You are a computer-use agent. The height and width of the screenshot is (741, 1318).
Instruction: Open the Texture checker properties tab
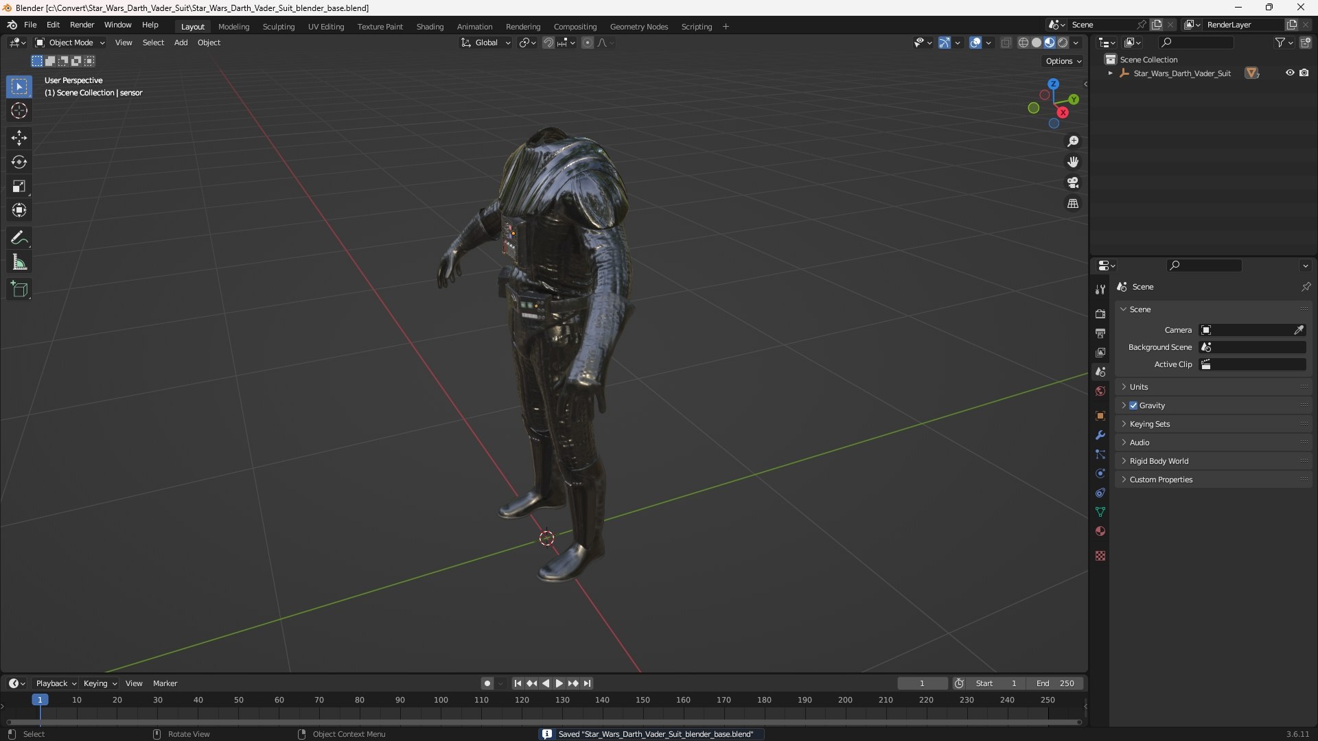(x=1100, y=556)
